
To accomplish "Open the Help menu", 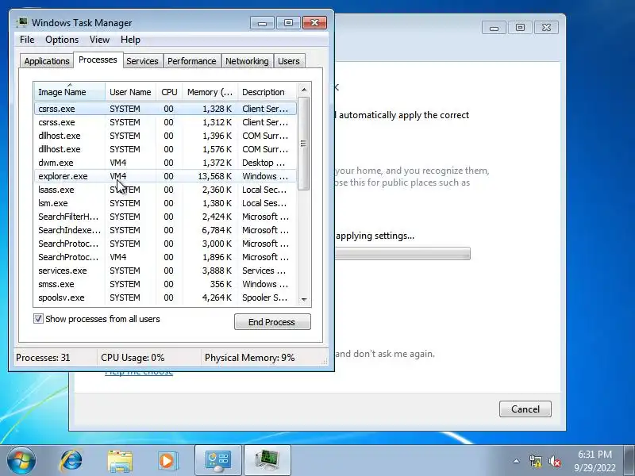I will pyautogui.click(x=130, y=40).
